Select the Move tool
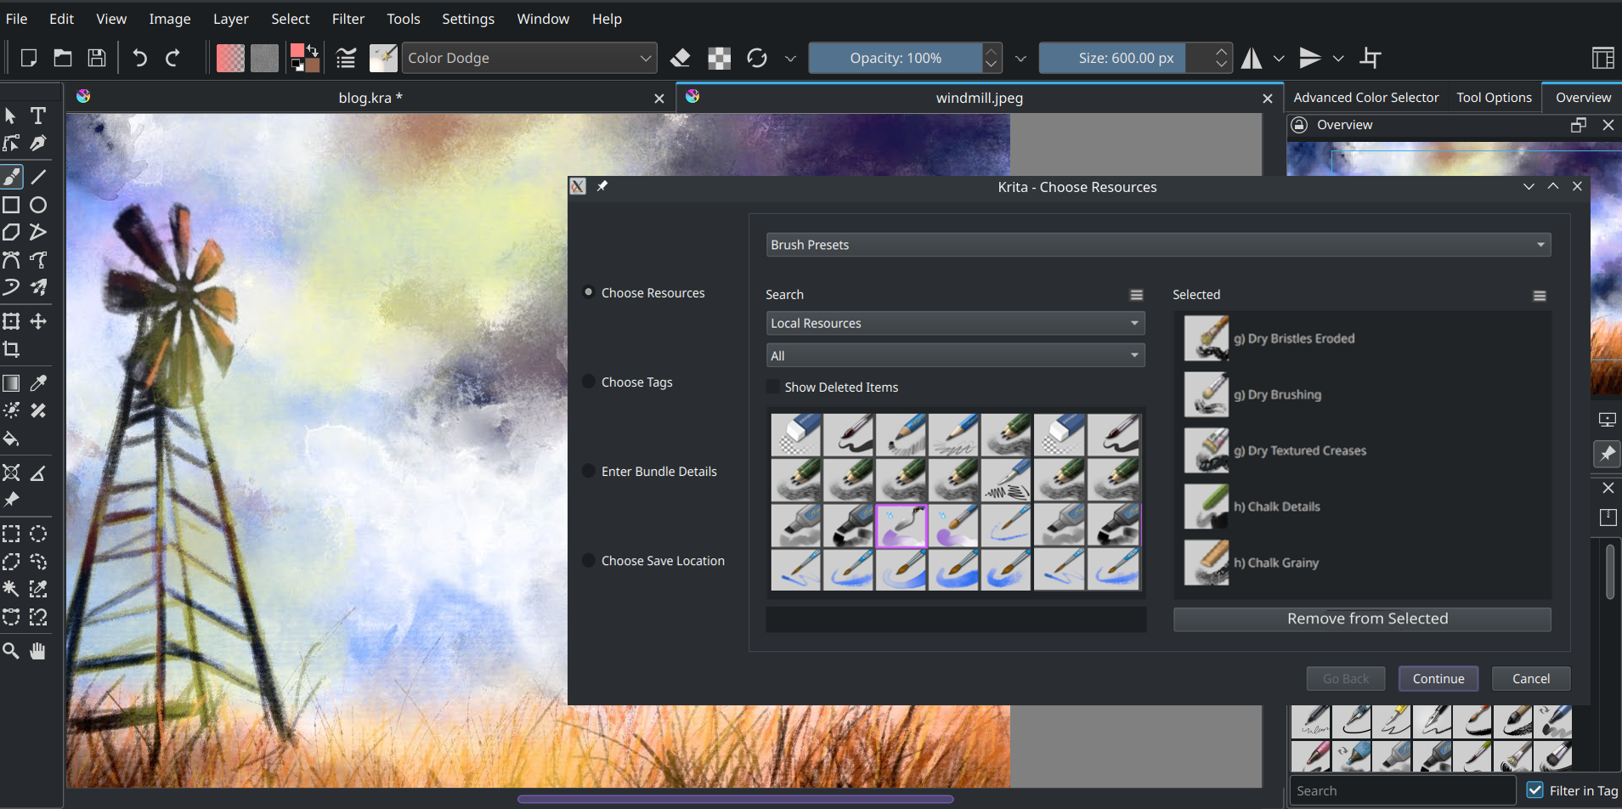Screen dimensions: 1622x809 (38, 321)
